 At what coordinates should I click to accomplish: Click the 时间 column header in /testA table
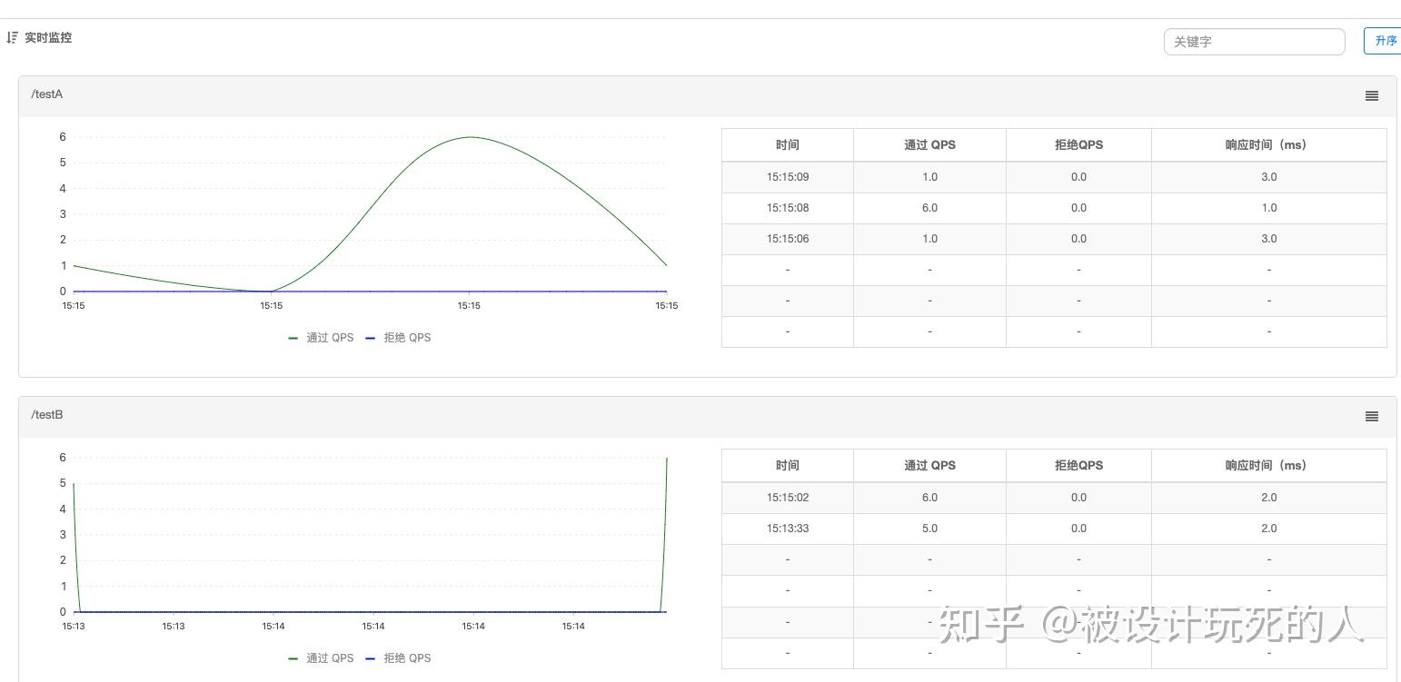786,144
